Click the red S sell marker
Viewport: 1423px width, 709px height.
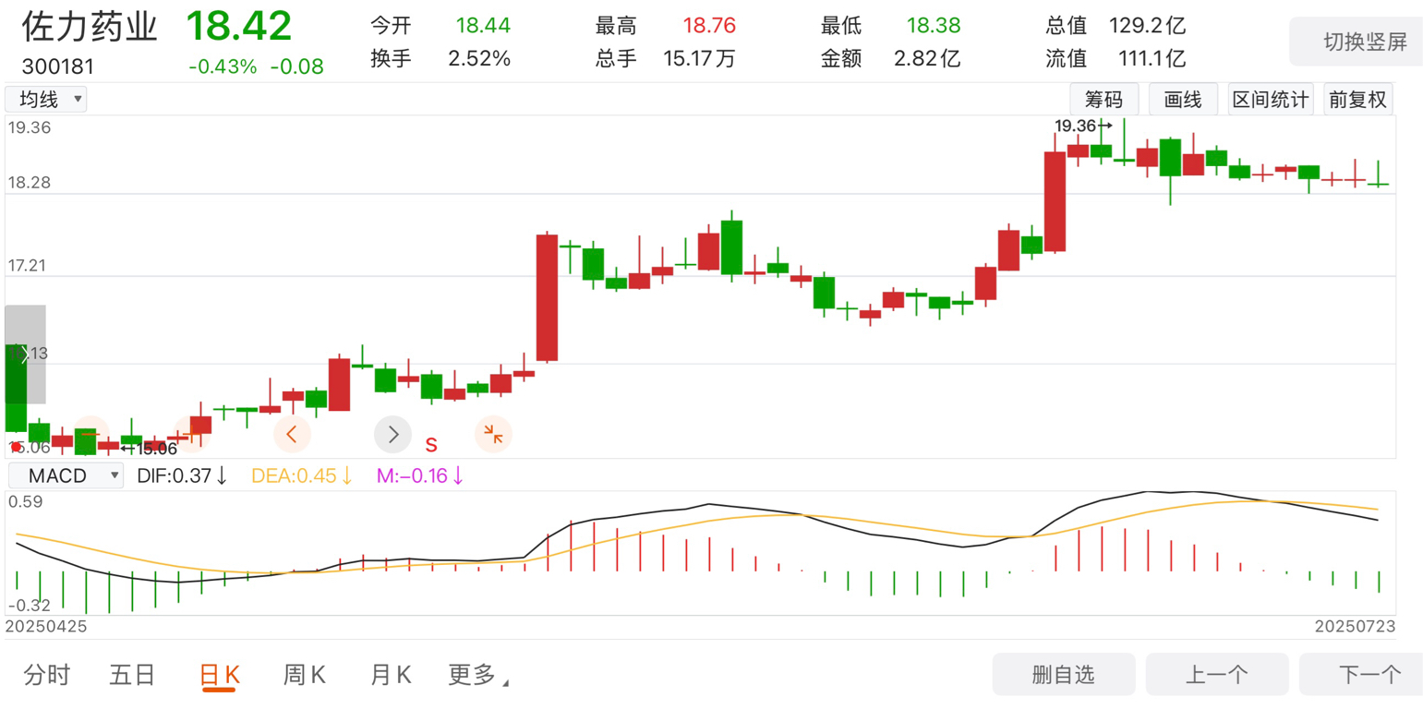click(431, 445)
